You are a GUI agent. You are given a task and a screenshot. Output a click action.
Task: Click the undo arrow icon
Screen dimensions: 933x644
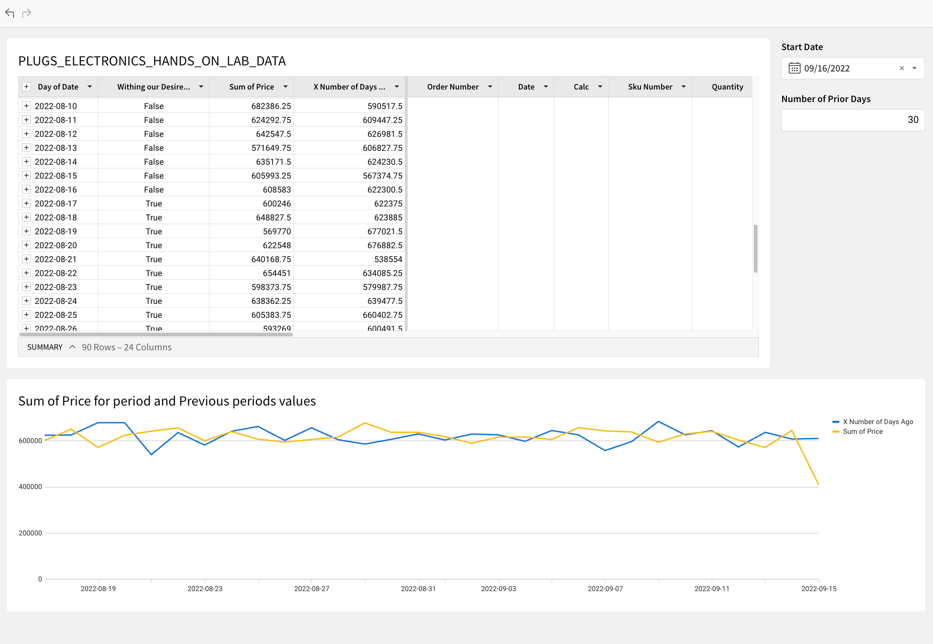point(10,13)
